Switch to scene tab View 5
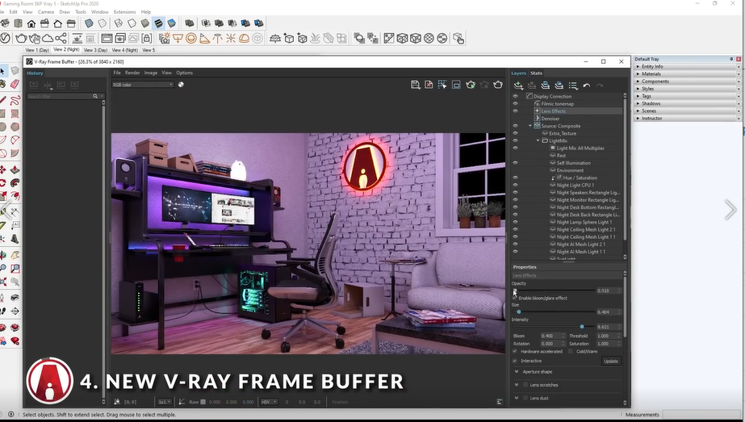 [149, 50]
